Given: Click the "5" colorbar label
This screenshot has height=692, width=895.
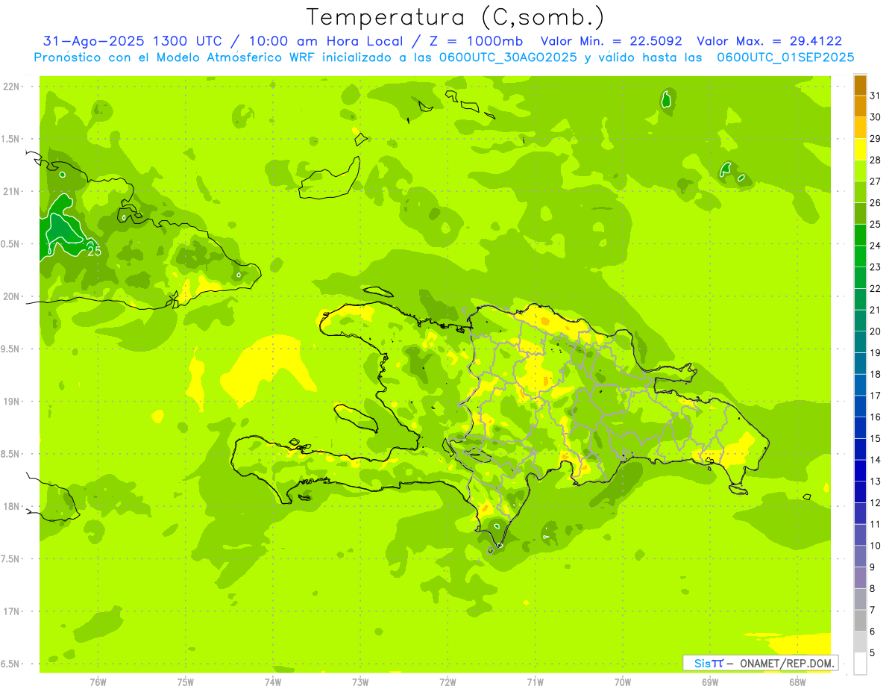Looking at the screenshot, I should coord(873,653).
